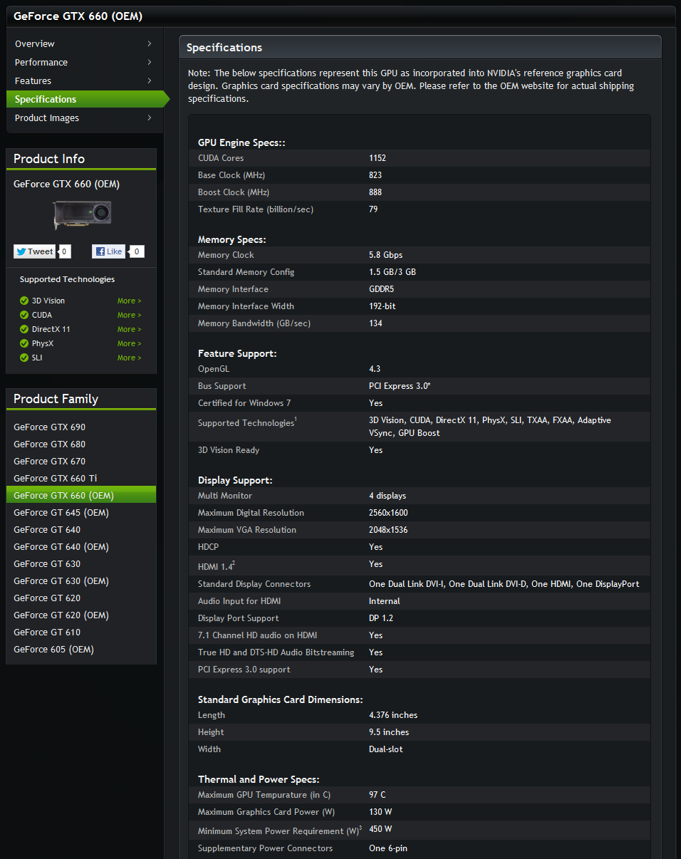
Task: Click the green checkmark beside CUDA
Action: click(x=24, y=315)
